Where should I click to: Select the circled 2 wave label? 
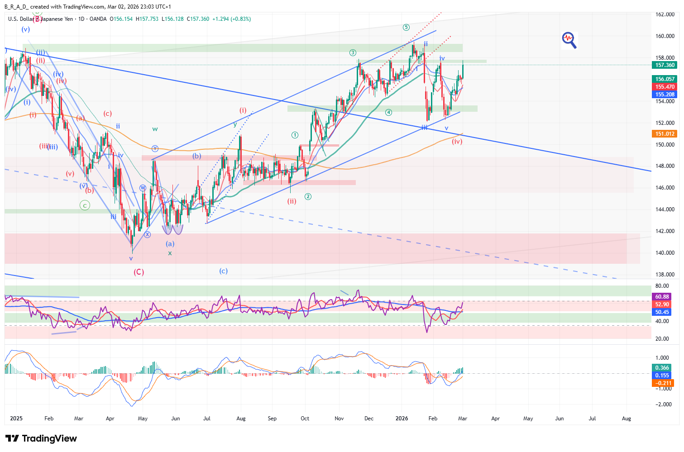click(x=308, y=196)
